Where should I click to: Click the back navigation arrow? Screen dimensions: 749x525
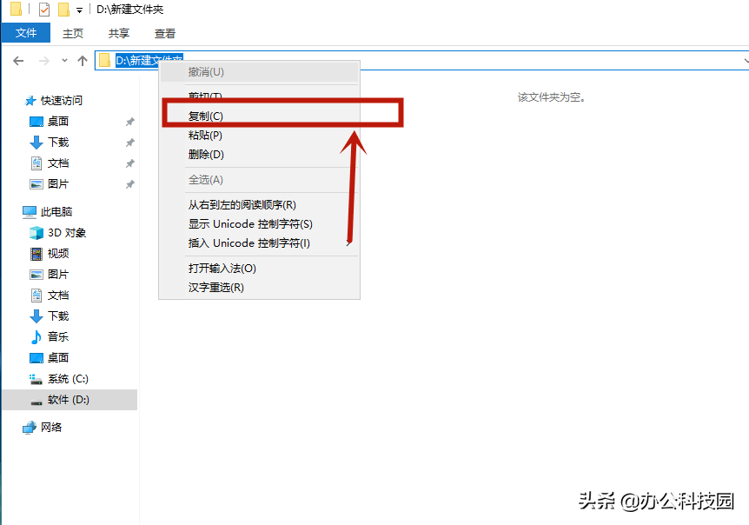(18, 60)
